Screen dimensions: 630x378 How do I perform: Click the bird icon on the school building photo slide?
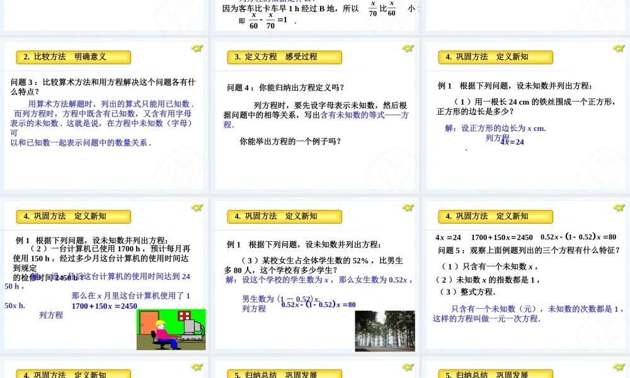click(408, 208)
